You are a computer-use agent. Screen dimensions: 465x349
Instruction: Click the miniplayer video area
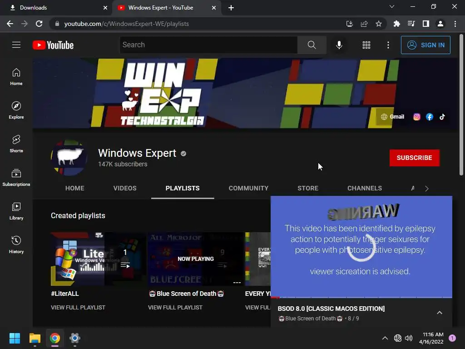(x=361, y=246)
